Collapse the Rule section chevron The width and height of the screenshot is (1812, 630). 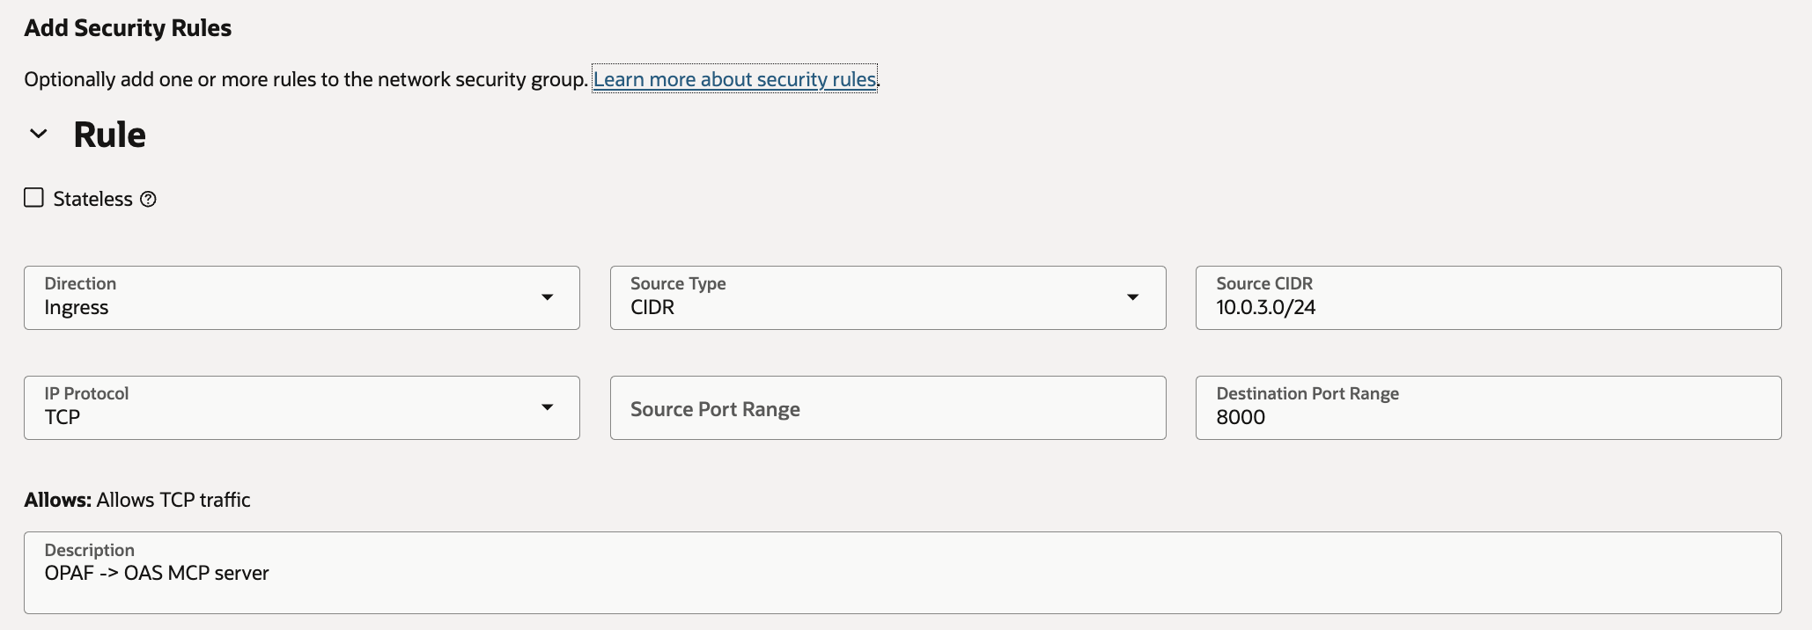(38, 134)
